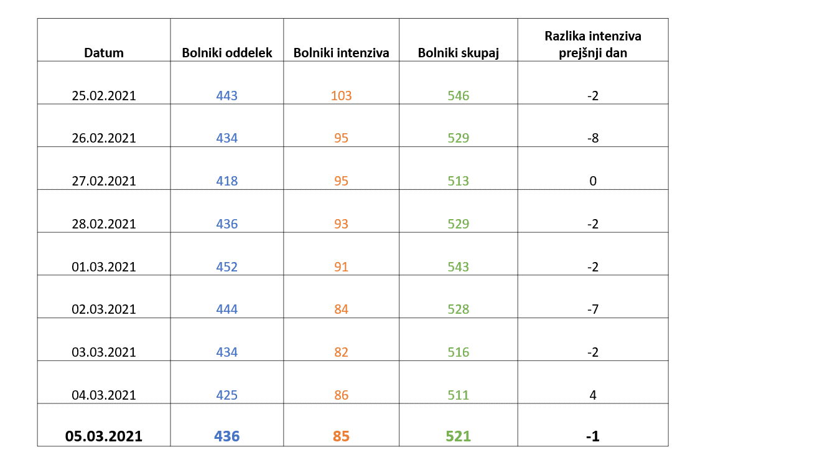Click the difference value -8
Viewport: 830px width, 470px height.
(x=593, y=138)
